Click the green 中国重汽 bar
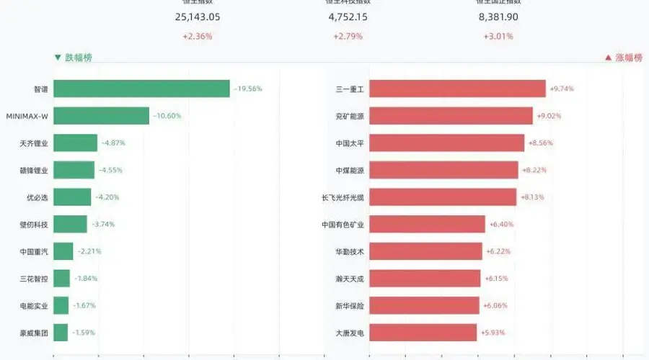This screenshot has width=649, height=360. (x=63, y=251)
